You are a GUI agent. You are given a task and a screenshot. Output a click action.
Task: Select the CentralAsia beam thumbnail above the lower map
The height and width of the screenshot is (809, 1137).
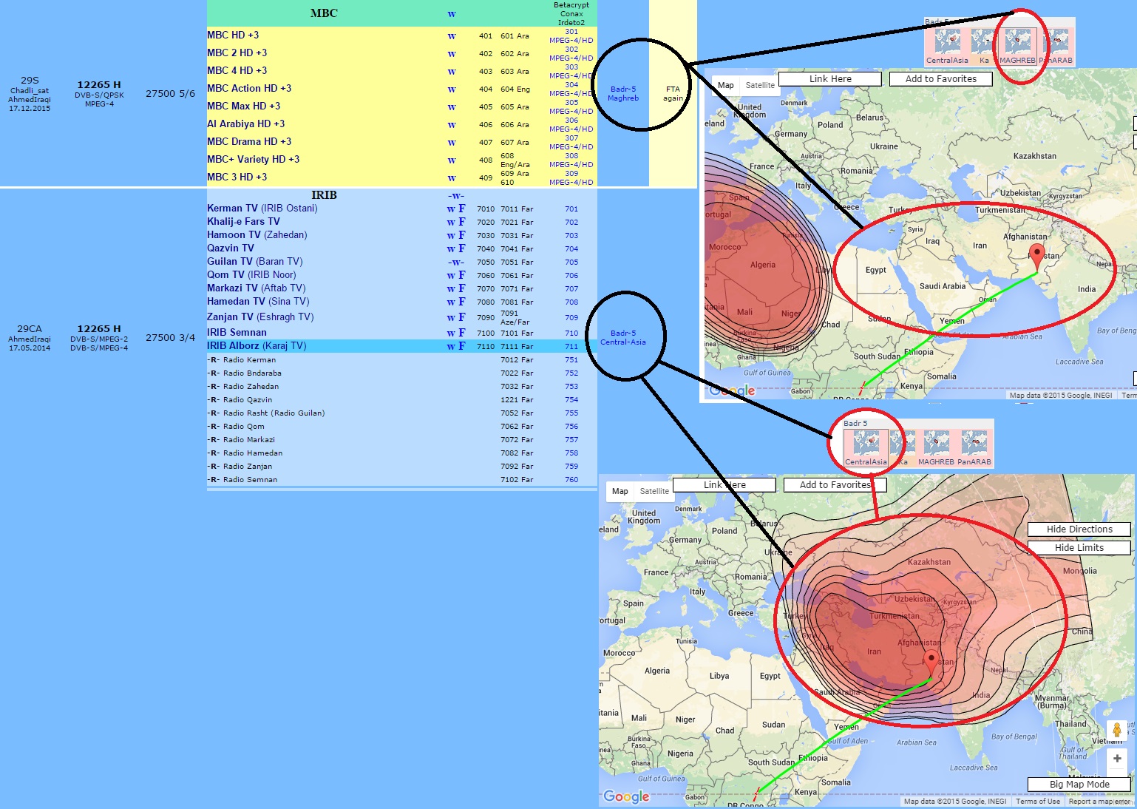click(x=866, y=447)
